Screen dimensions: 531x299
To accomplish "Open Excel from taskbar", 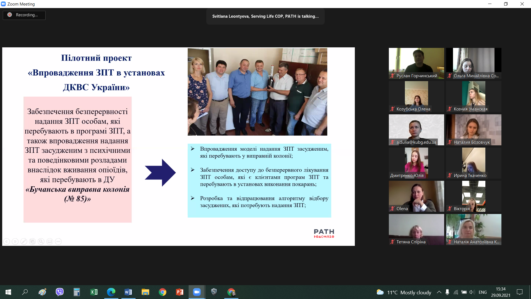I will click(94, 292).
